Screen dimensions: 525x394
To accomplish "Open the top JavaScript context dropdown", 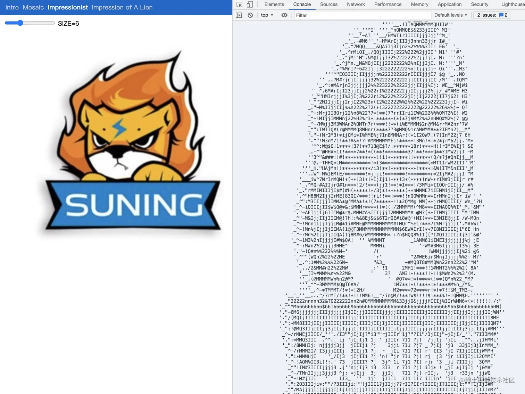I will click(x=267, y=15).
